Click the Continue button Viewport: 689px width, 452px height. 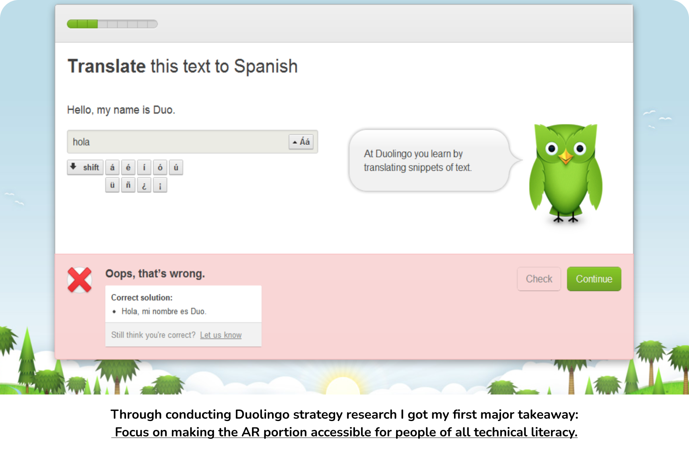pyautogui.click(x=594, y=279)
